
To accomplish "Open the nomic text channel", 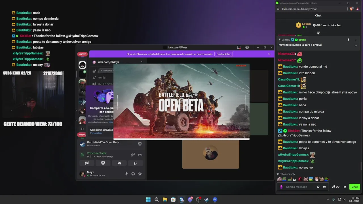I will (101, 78).
